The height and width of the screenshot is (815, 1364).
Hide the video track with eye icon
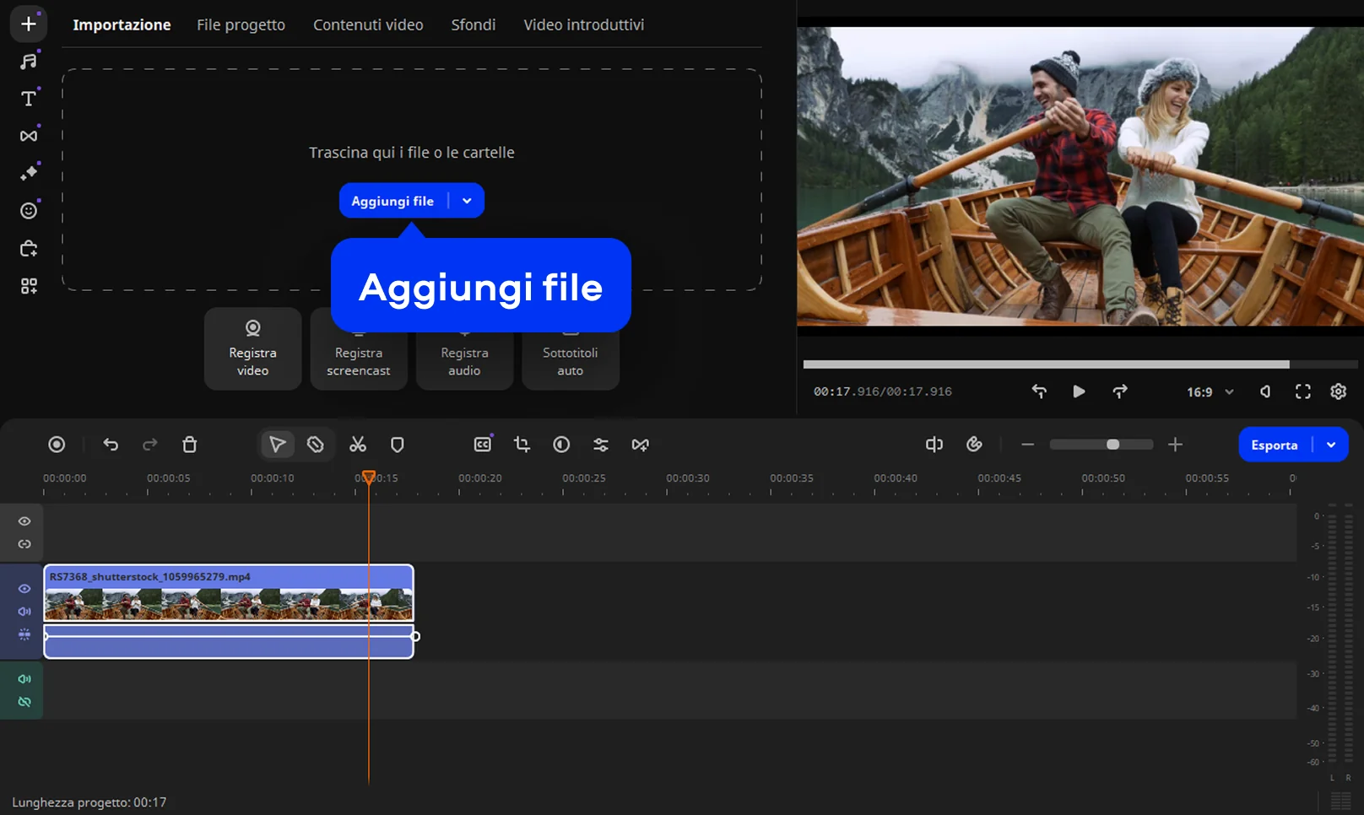[24, 589]
